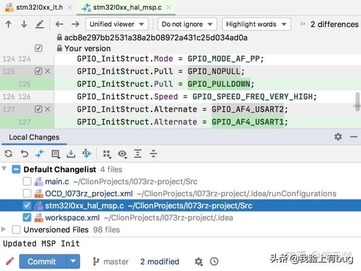Open commit options gear
The height and width of the screenshot is (271, 361).
(199, 261)
